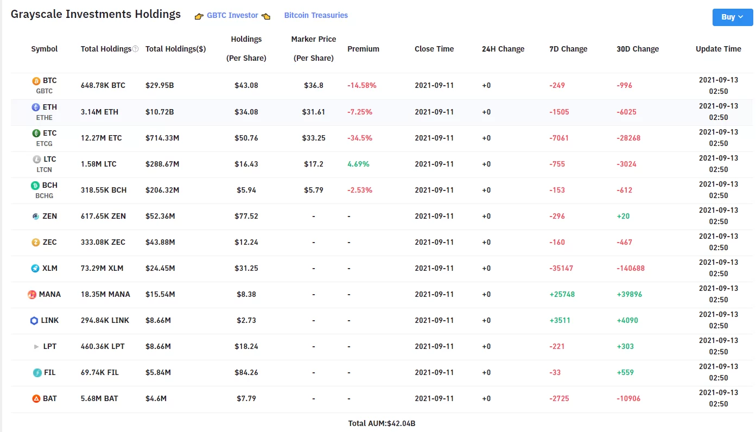Viewport: 756px width, 432px height.
Task: Click the 30D Change column header
Action: [x=638, y=49]
